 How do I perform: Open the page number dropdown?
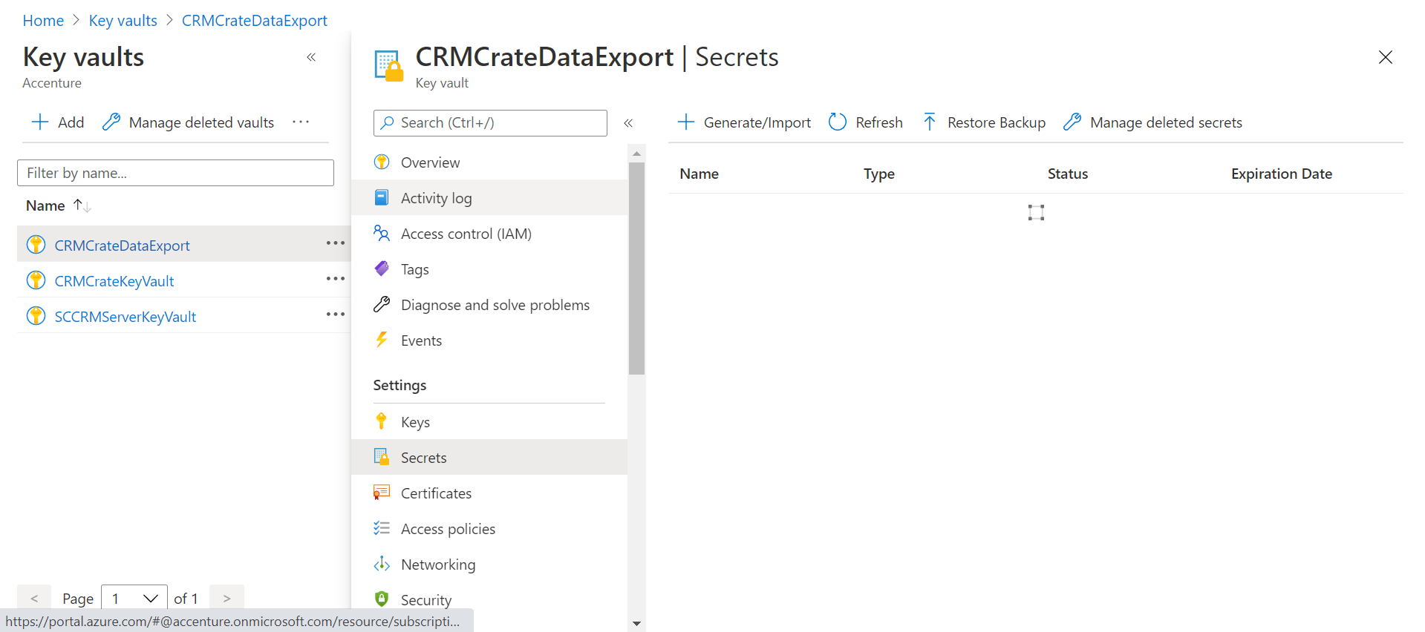click(134, 599)
